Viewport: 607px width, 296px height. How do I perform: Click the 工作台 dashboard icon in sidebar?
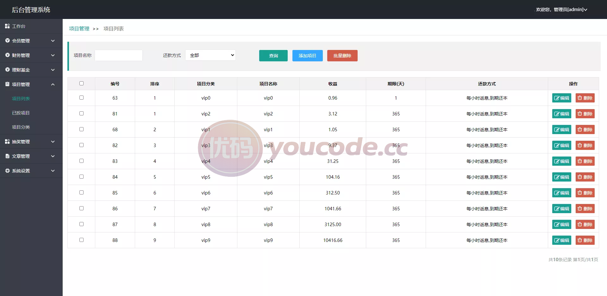pyautogui.click(x=7, y=26)
